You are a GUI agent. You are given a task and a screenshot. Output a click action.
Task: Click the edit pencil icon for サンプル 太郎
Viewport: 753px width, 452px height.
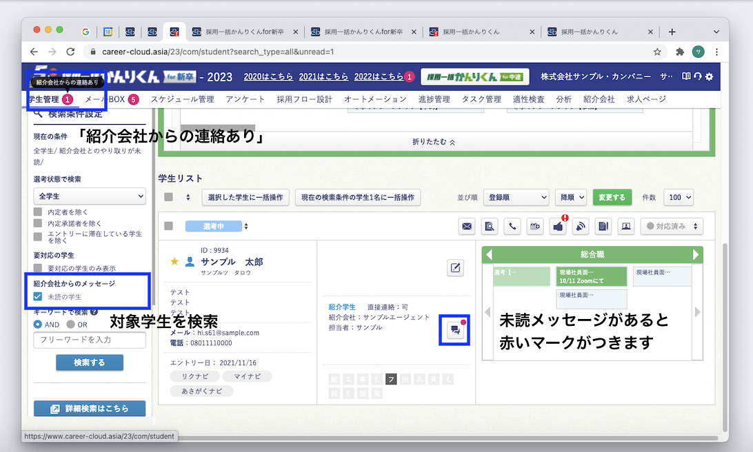click(x=454, y=268)
